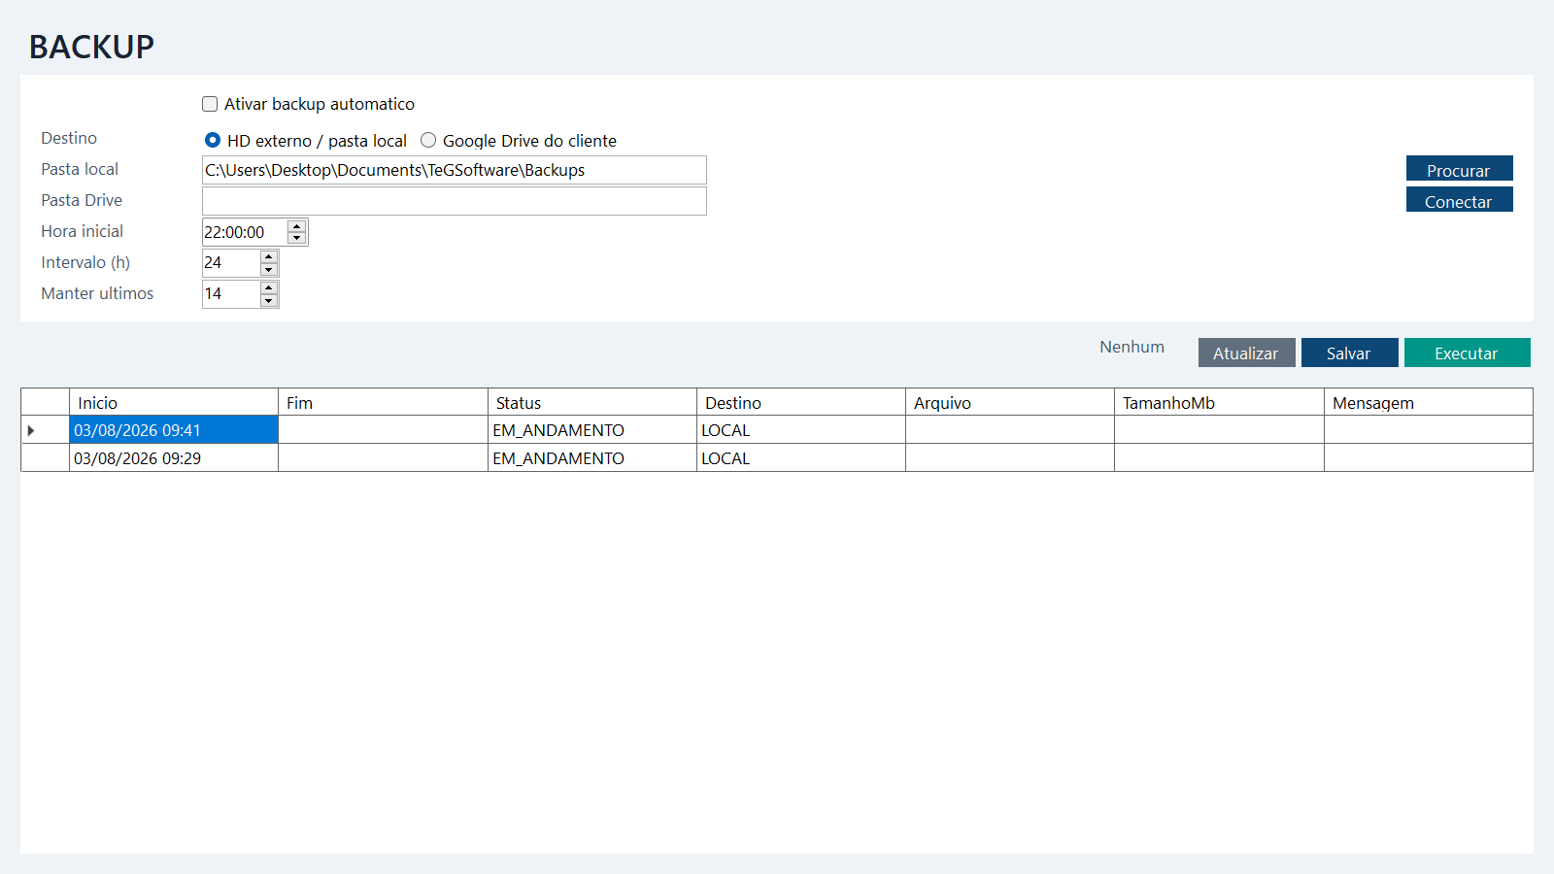
Task: Sort table by Fim column header
Action: point(383,402)
